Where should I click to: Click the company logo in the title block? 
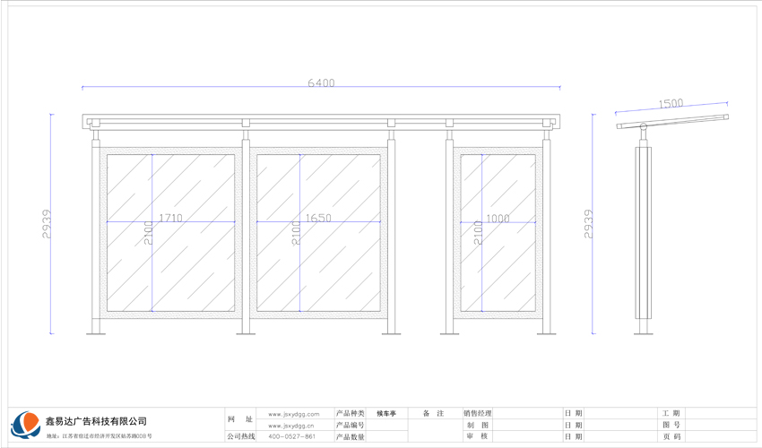click(26, 425)
